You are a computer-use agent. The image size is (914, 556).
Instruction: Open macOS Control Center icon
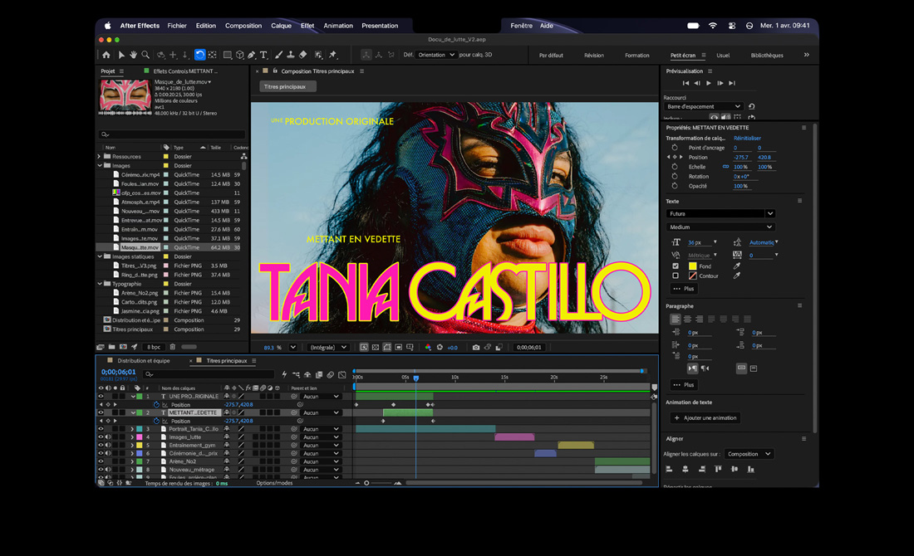coord(731,26)
